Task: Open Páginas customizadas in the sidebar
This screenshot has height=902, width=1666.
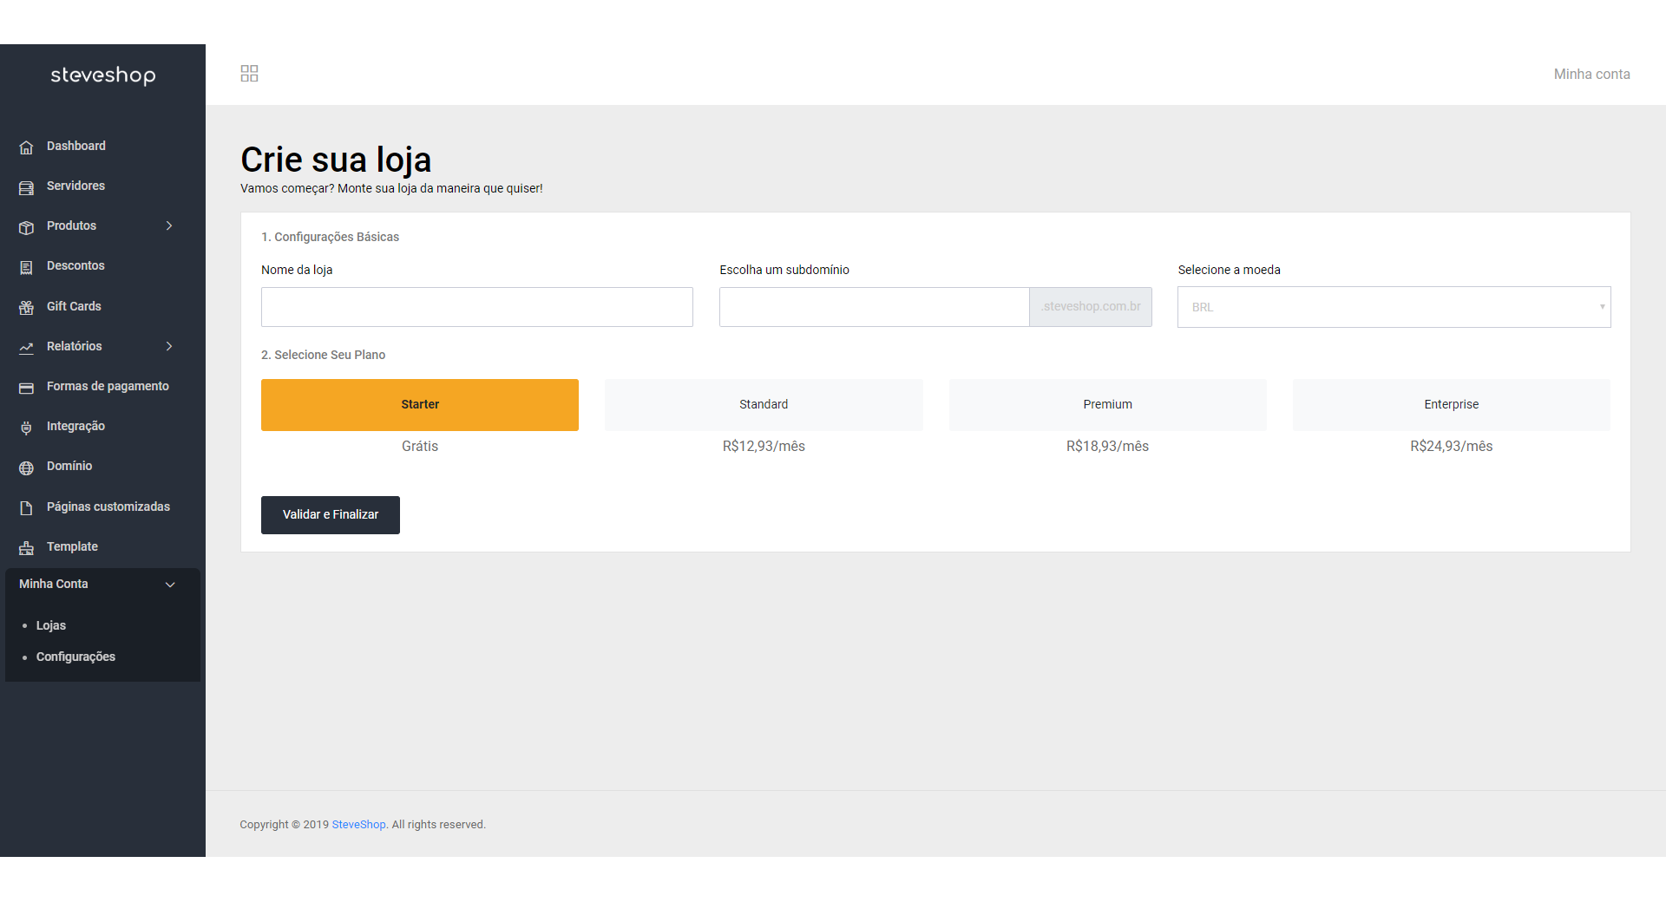Action: pos(108,507)
